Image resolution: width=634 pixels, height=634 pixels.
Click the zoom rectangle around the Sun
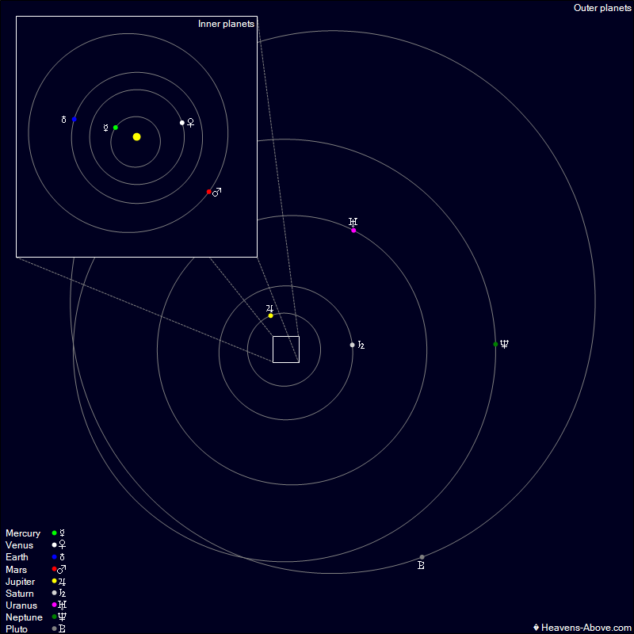(x=285, y=349)
